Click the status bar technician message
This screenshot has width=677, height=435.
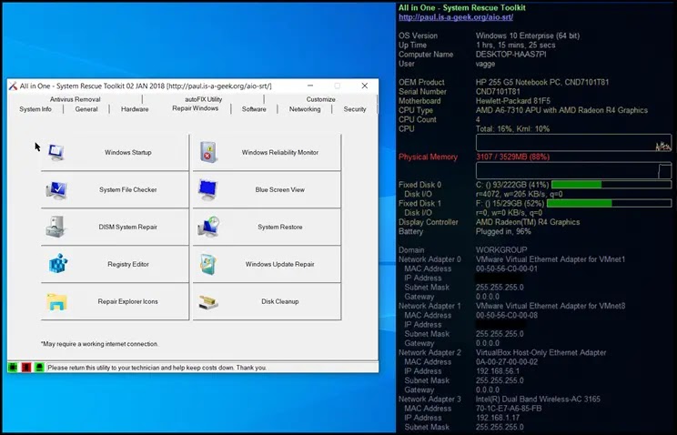157,368
